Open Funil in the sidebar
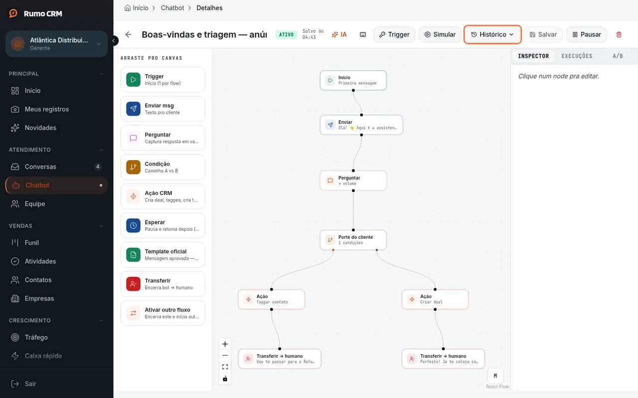This screenshot has height=398, width=638. 56,243
